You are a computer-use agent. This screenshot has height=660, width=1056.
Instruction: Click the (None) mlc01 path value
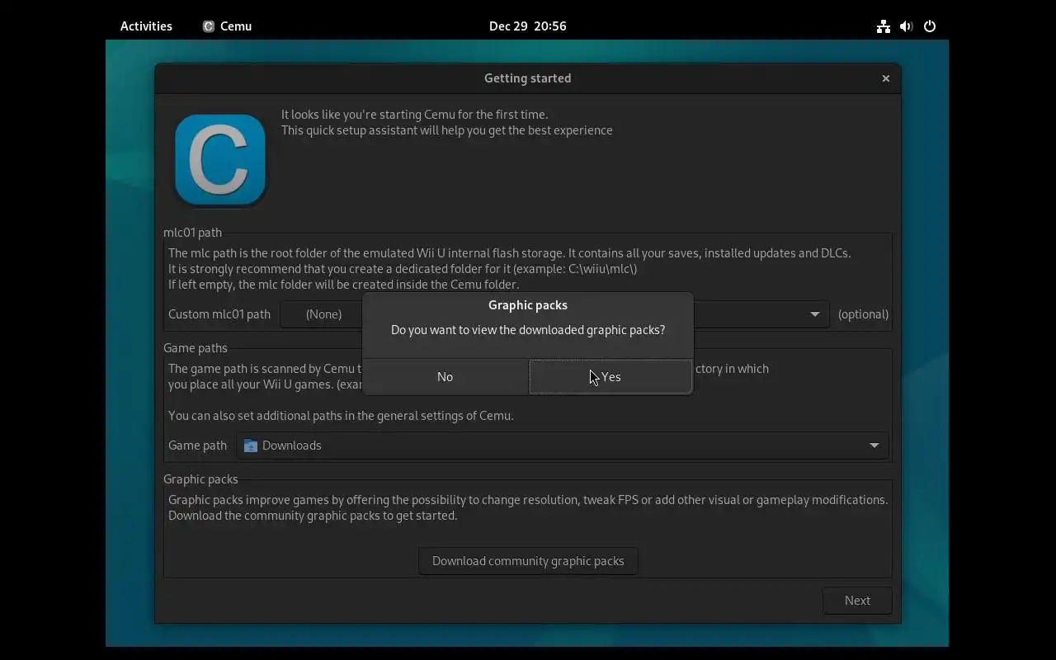(323, 314)
